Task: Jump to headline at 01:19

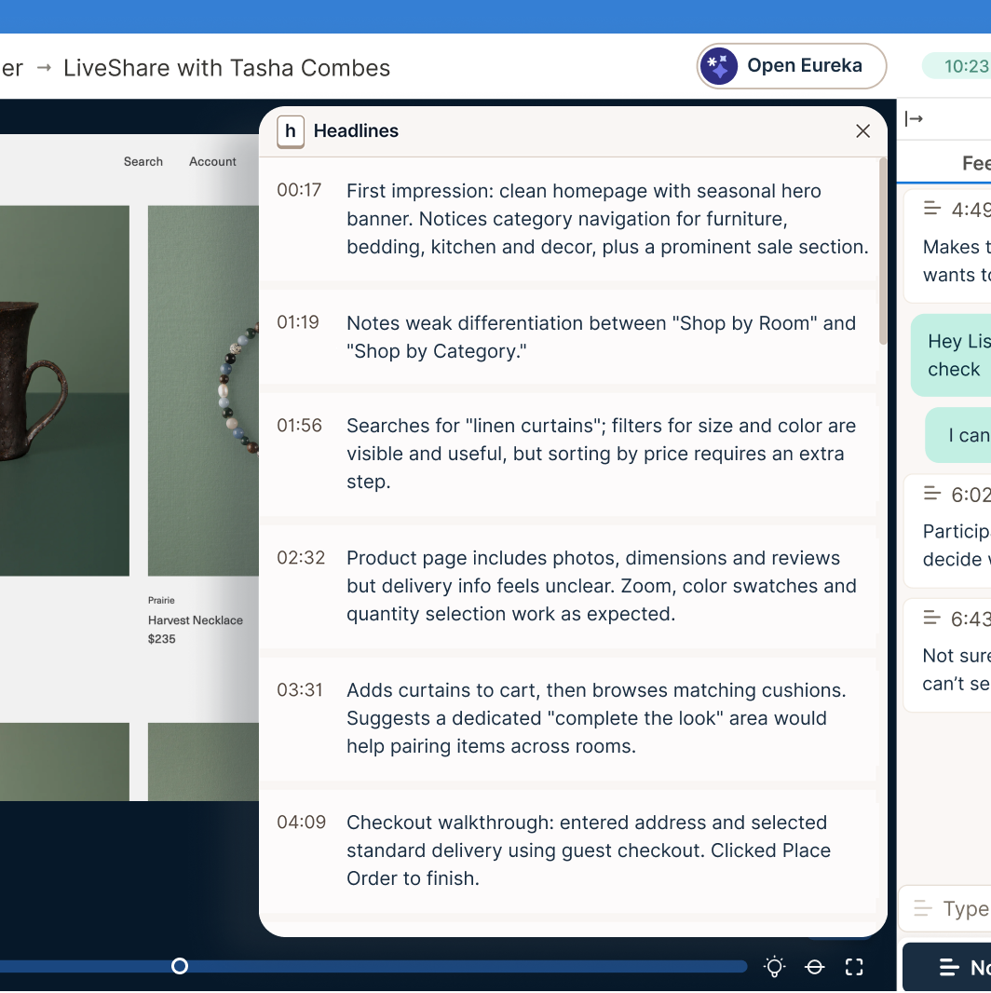Action: pyautogui.click(x=568, y=337)
